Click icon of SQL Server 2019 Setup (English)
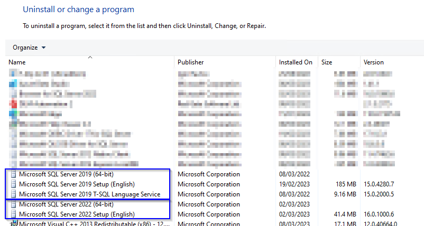This screenshot has height=226, width=424. coord(13,184)
